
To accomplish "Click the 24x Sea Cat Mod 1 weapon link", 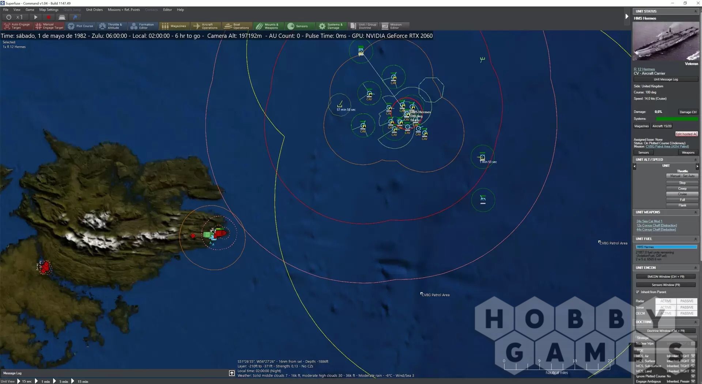I will point(649,221).
